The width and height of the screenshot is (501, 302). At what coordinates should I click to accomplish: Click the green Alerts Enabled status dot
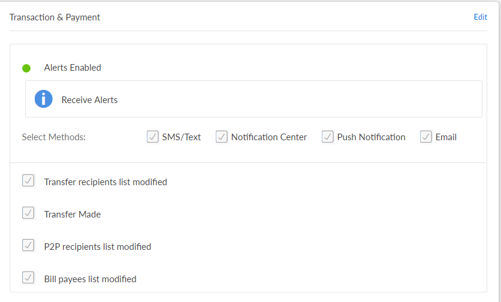tap(26, 68)
